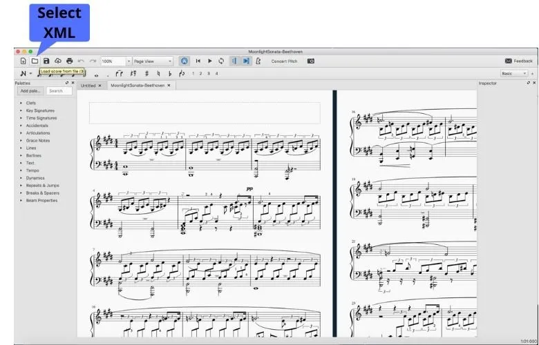The height and width of the screenshot is (345, 539).
Task: Open the Page View dropdown
Action: coord(153,61)
